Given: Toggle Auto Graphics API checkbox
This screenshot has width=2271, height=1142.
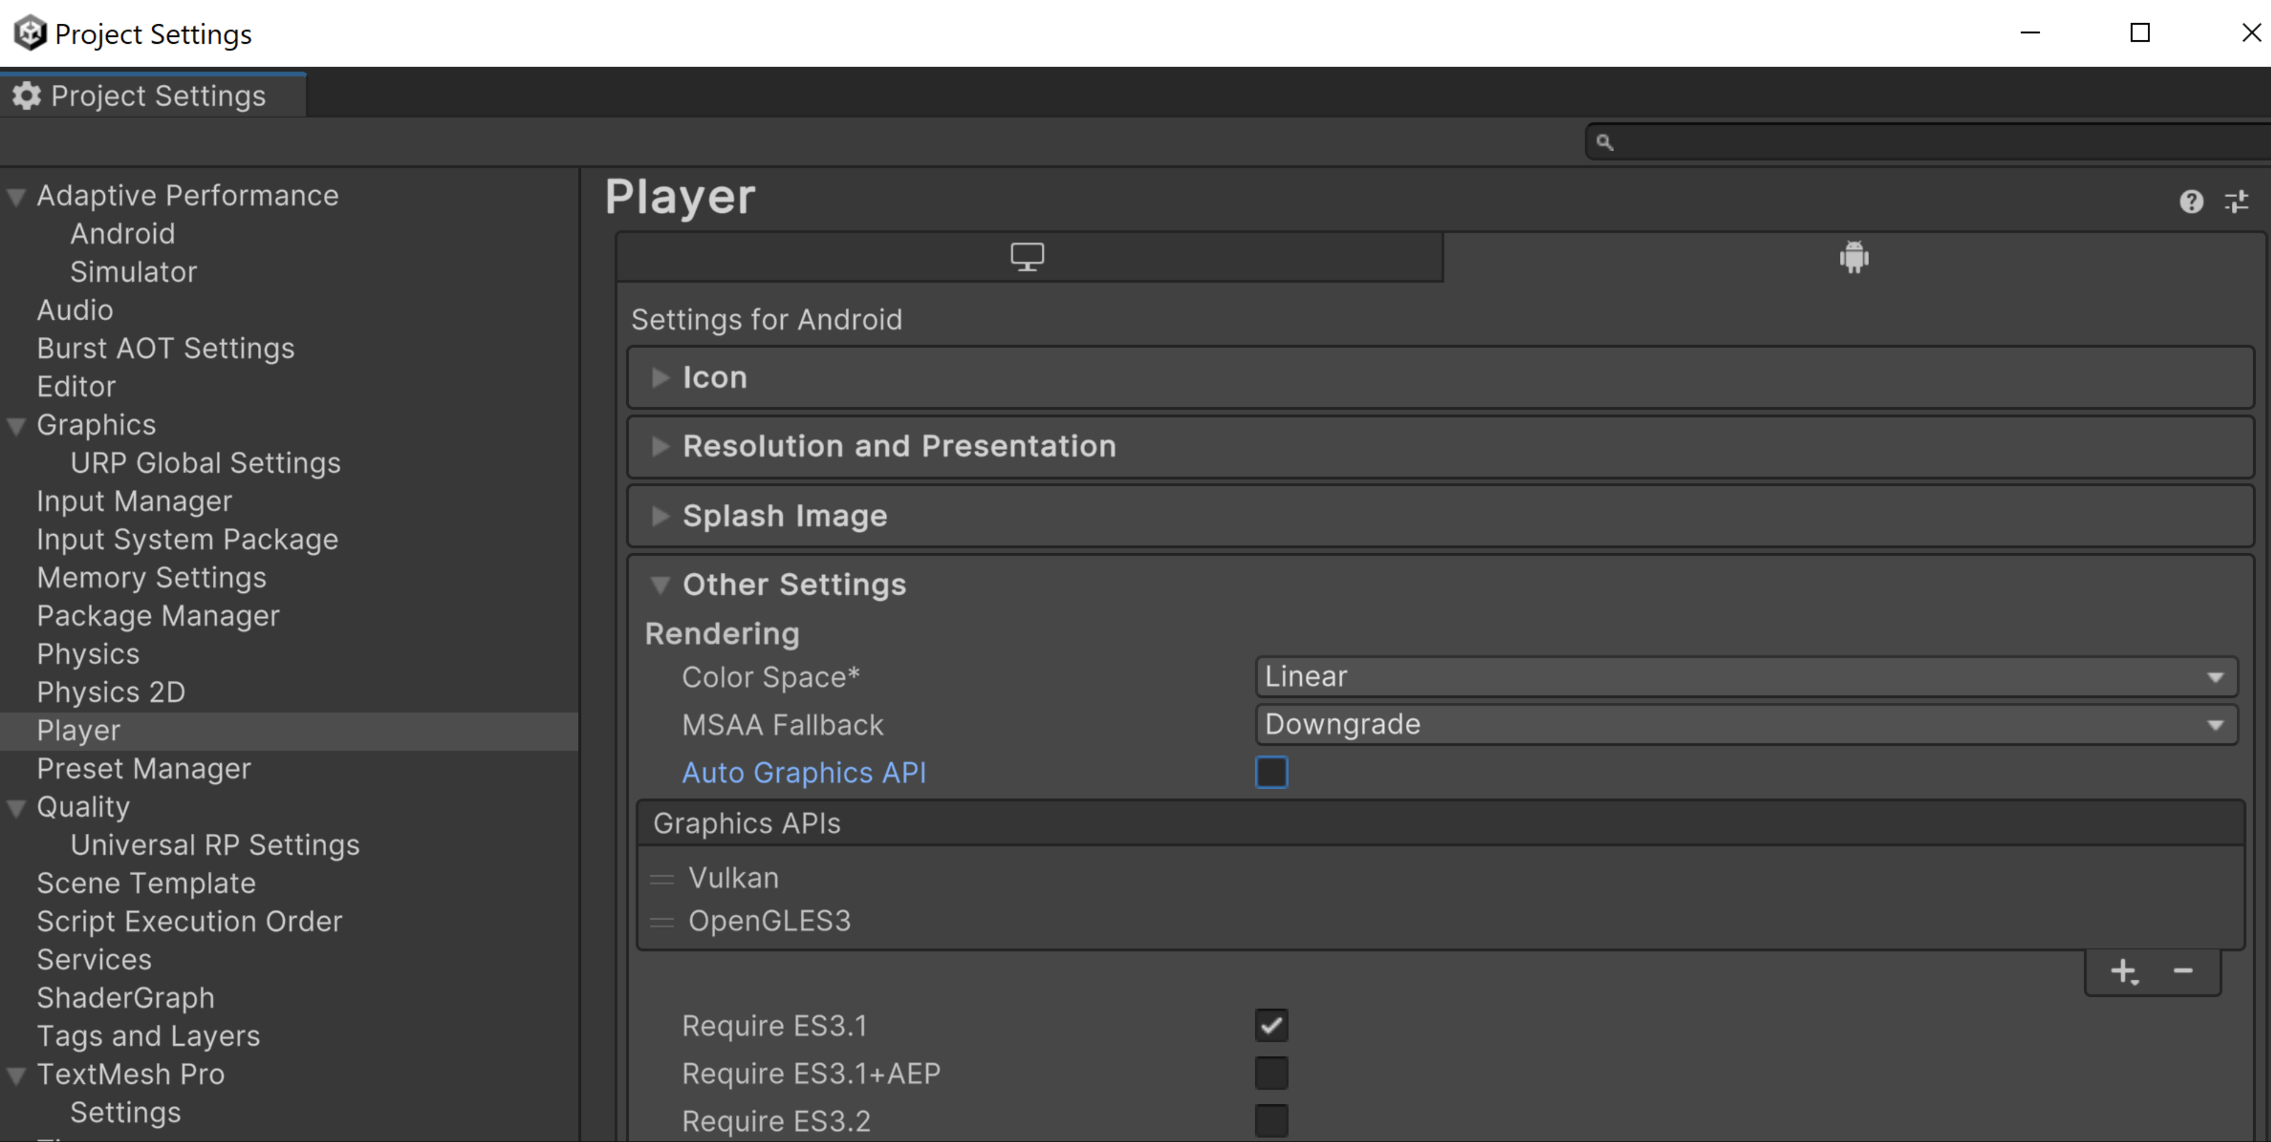Looking at the screenshot, I should (1271, 772).
